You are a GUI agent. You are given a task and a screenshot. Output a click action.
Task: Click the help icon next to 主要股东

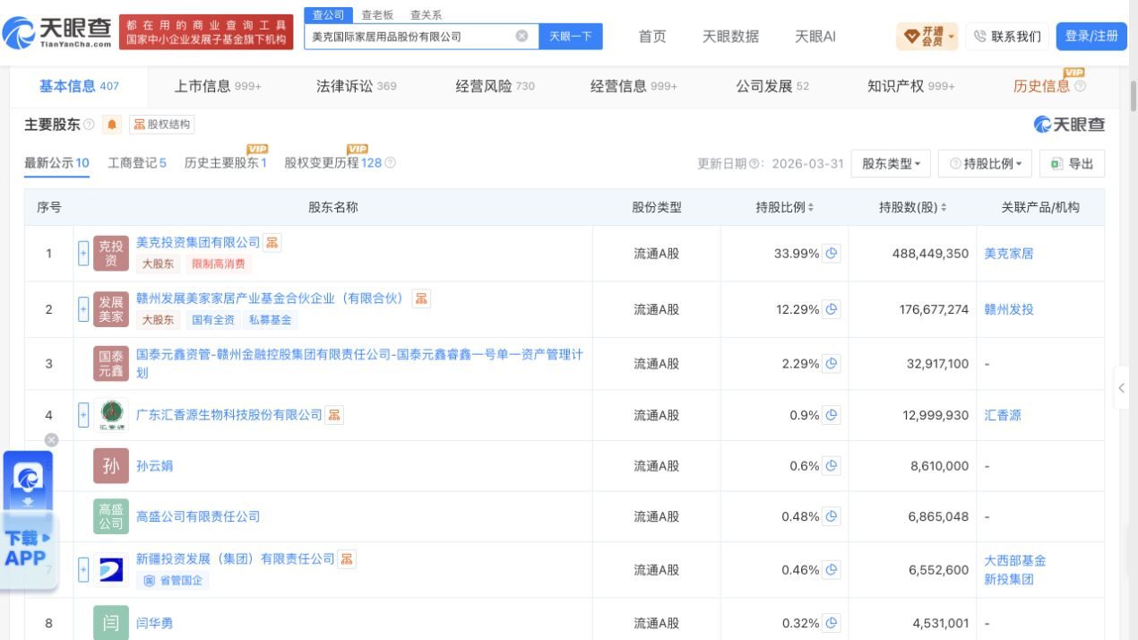coord(89,125)
